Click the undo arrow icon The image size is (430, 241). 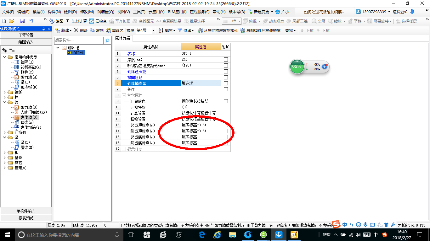pyautogui.click(x=31, y=21)
